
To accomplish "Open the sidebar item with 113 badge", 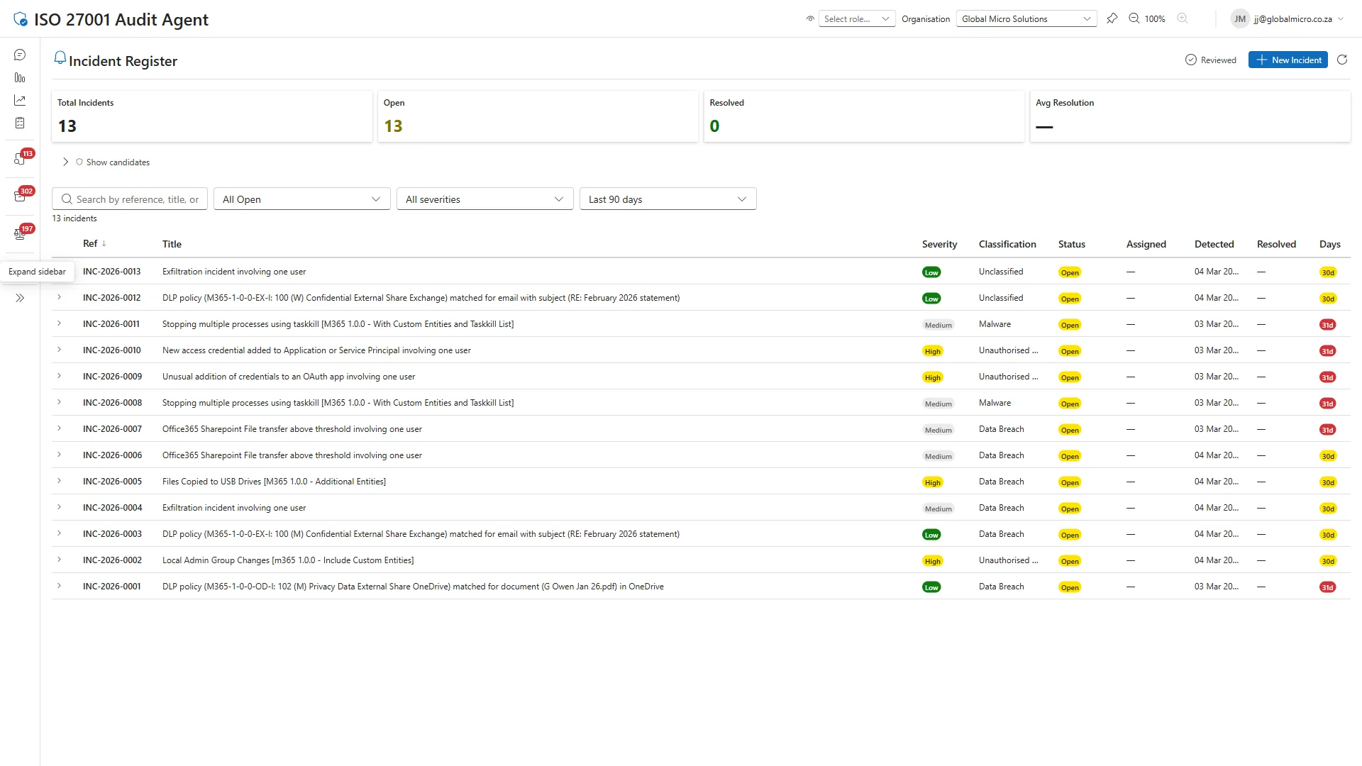I will click(x=19, y=158).
